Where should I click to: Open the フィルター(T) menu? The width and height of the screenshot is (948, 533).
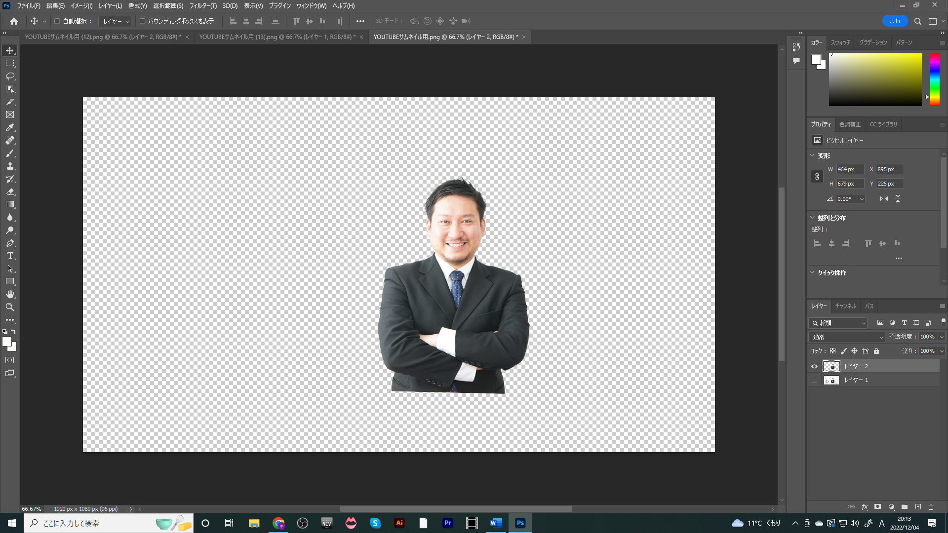(202, 6)
